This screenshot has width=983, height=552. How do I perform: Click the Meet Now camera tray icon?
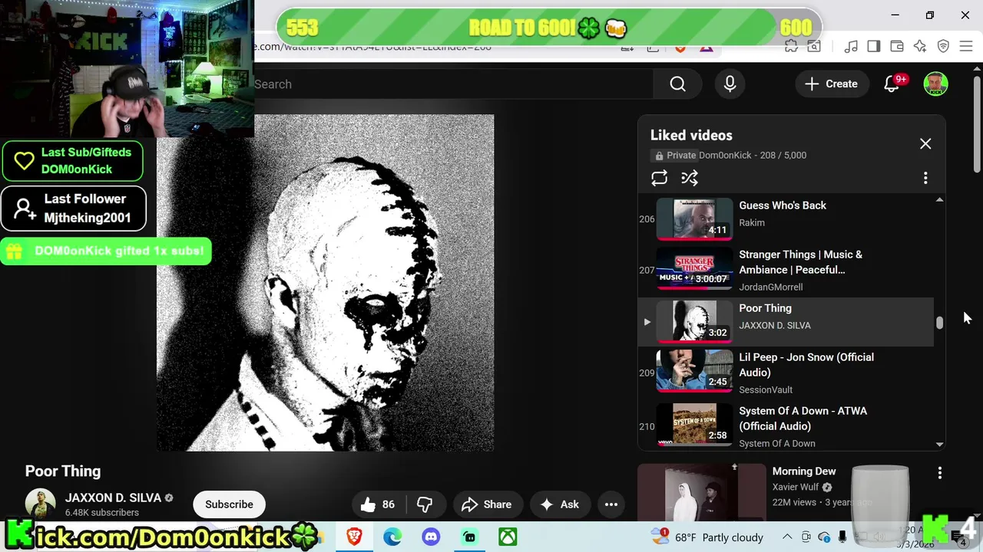[806, 537]
